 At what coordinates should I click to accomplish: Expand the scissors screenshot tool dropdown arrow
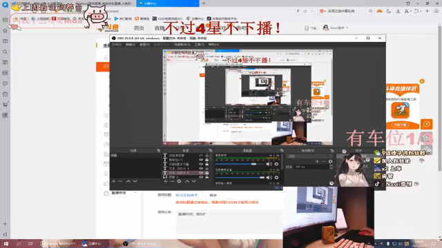411,11
